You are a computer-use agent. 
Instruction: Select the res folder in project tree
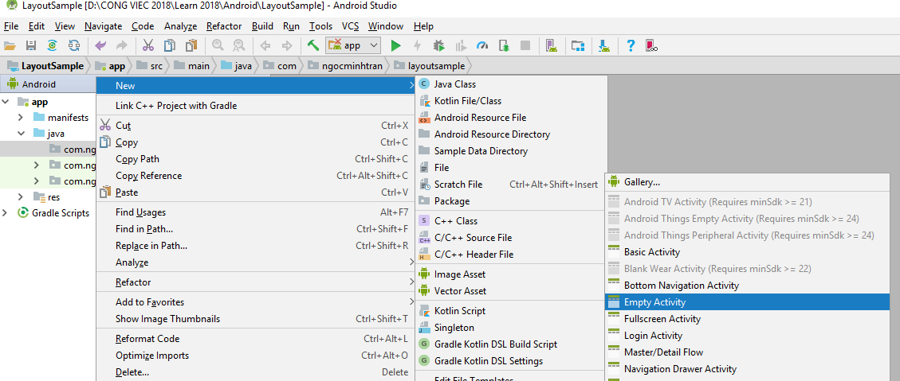coord(53,197)
